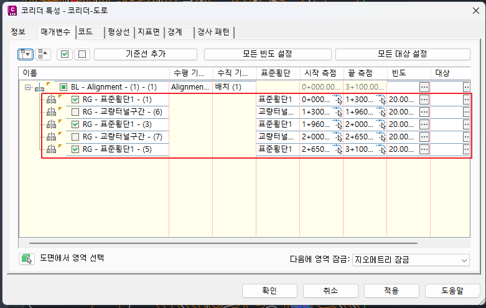Uncheck RG - 표준횡단1 - (1) region
This screenshot has width=486, height=308.
tap(75, 100)
